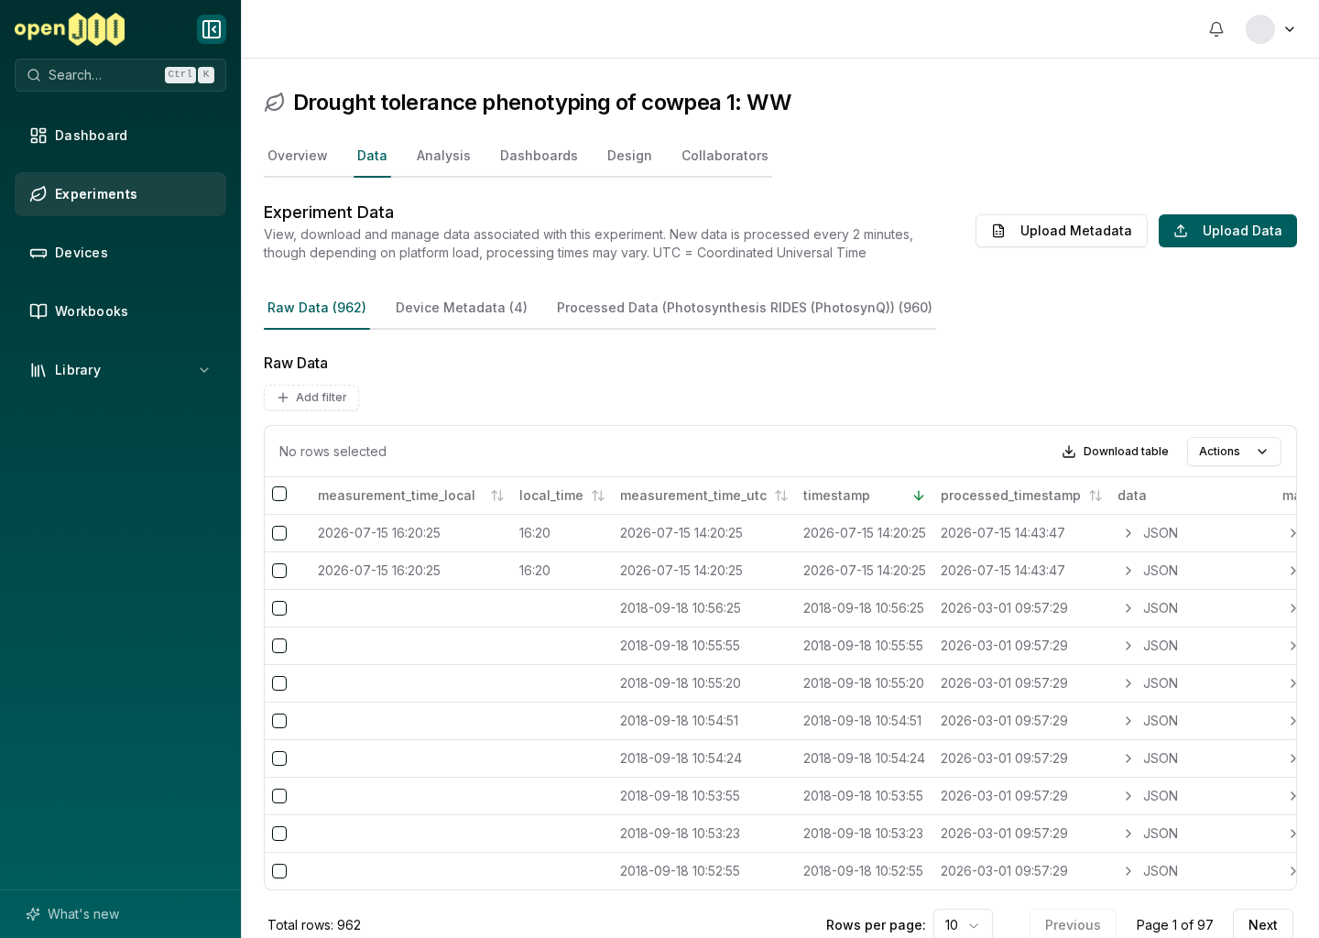
Task: Open notifications bell
Action: point(1216,29)
